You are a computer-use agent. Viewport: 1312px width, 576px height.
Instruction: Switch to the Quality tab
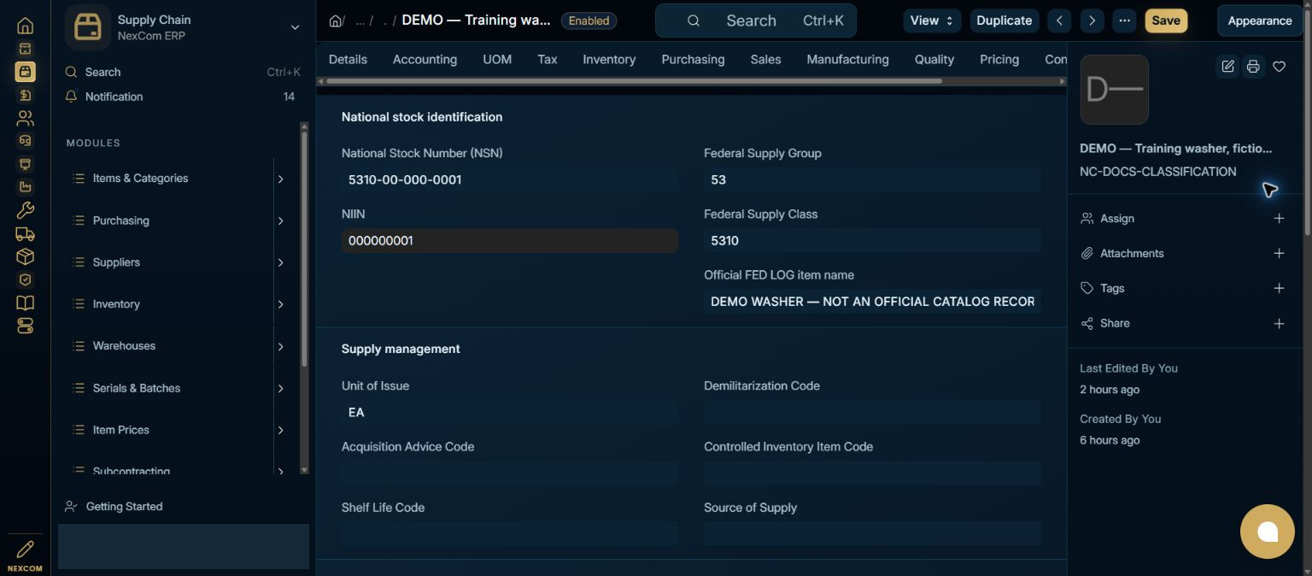coord(934,60)
